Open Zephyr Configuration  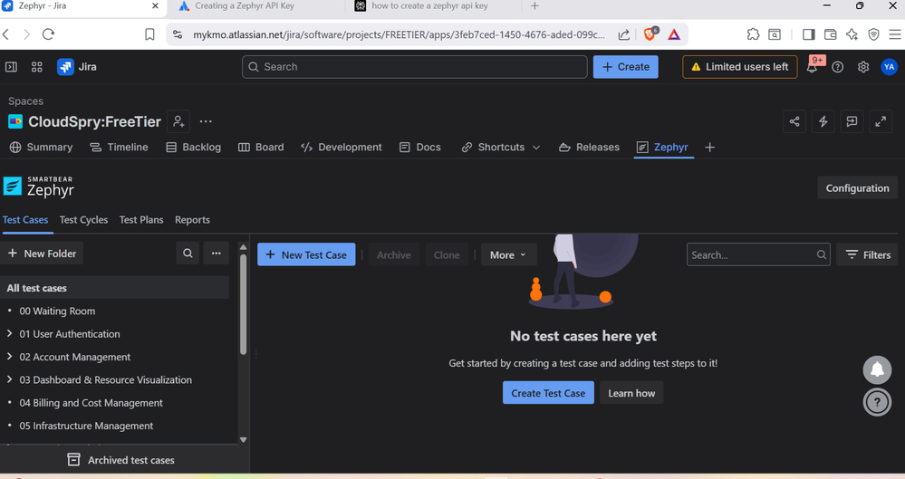click(x=857, y=188)
